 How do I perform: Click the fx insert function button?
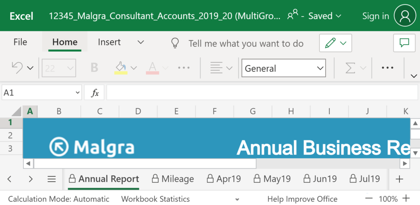94,93
